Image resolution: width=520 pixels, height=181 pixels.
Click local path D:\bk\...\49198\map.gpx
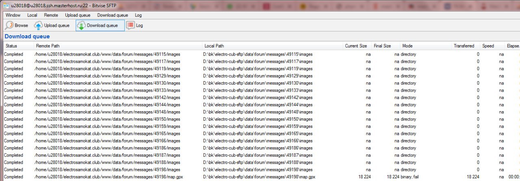tap(259, 177)
